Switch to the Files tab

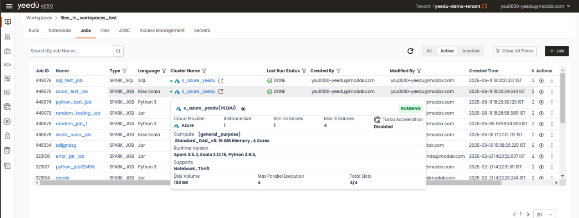click(x=105, y=31)
